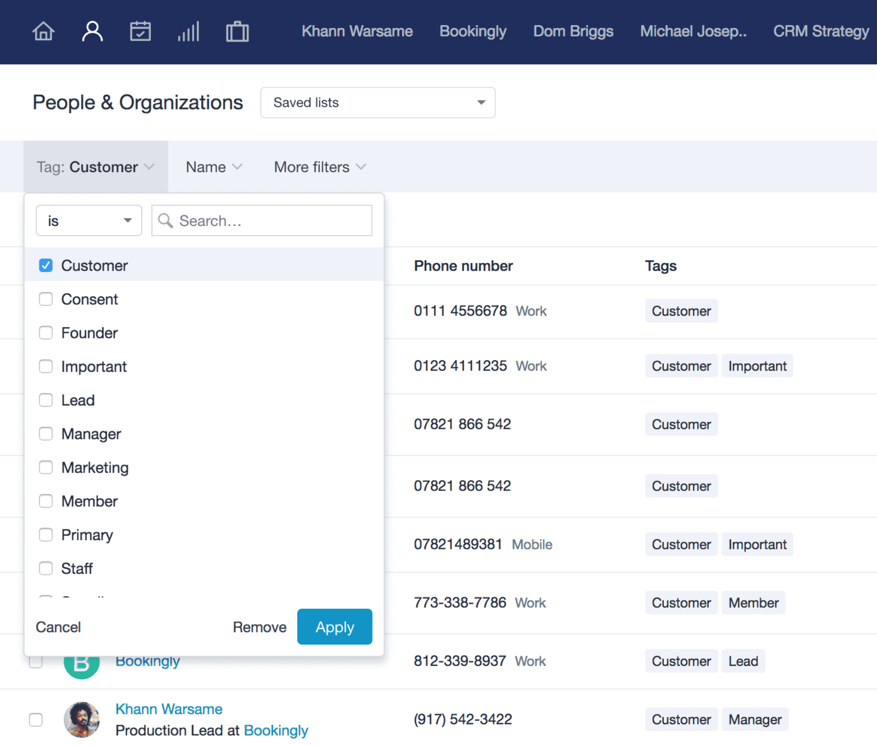Click the Phone number column header
Viewport: 877px width, 746px height.
coord(463,266)
